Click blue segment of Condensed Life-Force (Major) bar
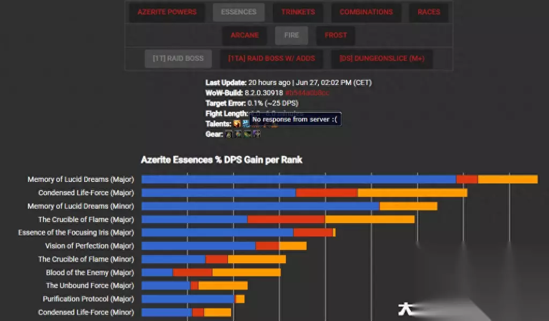This screenshot has height=321, width=549. (x=219, y=193)
